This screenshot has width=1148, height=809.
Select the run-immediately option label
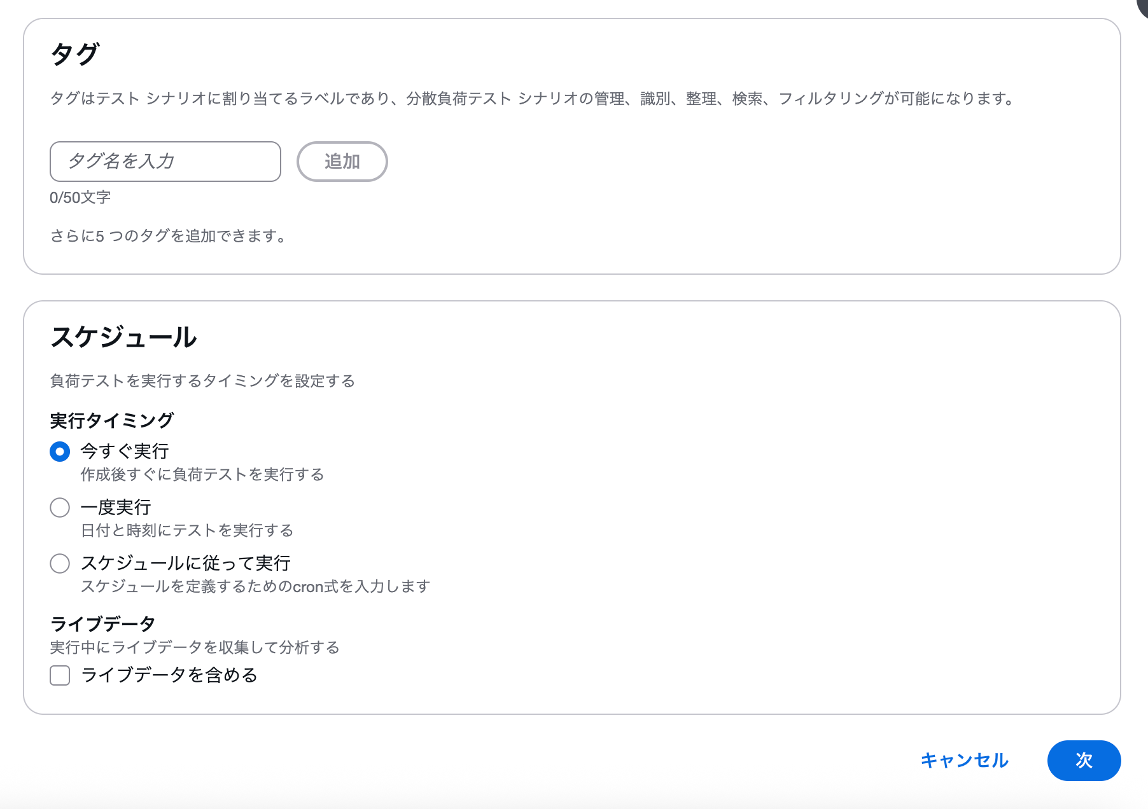point(124,452)
